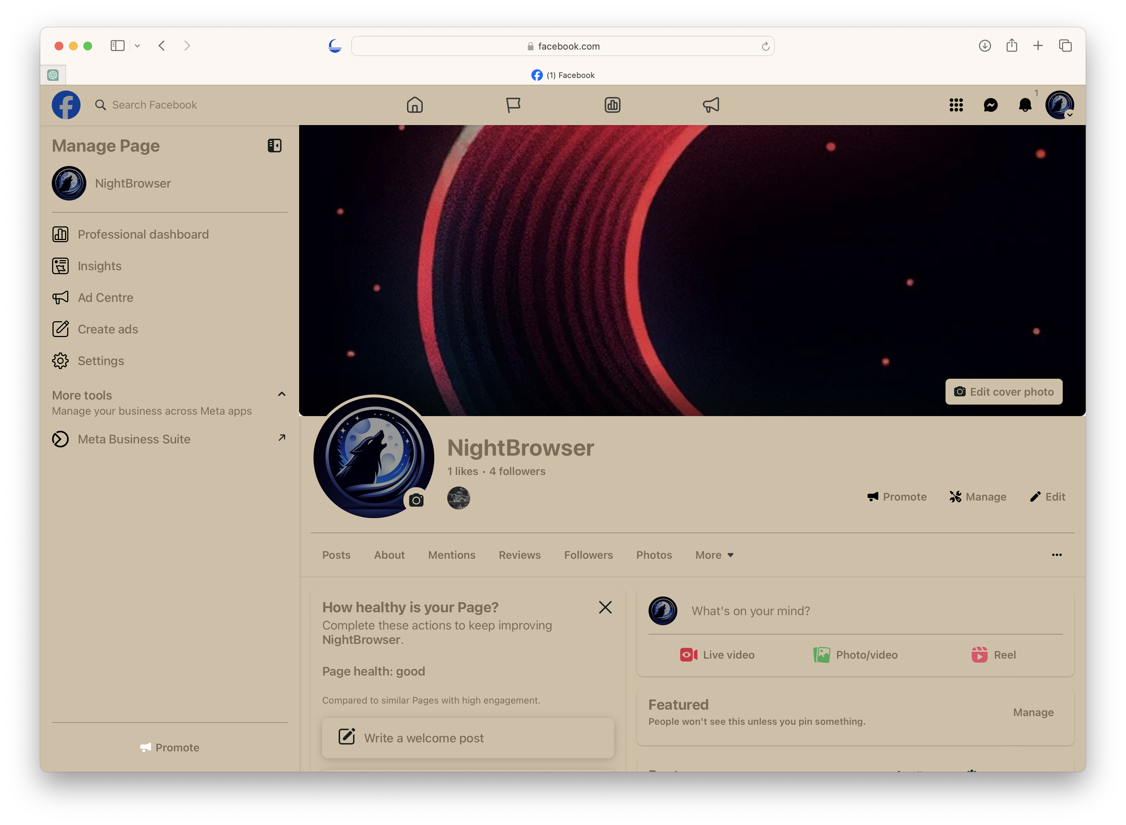Click Write a welcome post
This screenshot has height=825, width=1126.
tap(468, 738)
